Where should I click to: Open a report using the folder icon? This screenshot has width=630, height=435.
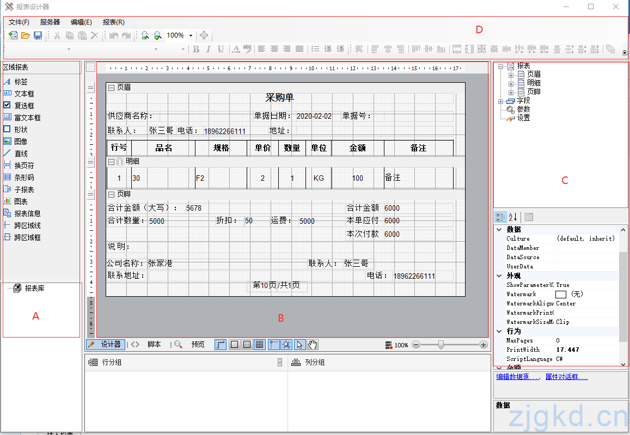click(25, 35)
